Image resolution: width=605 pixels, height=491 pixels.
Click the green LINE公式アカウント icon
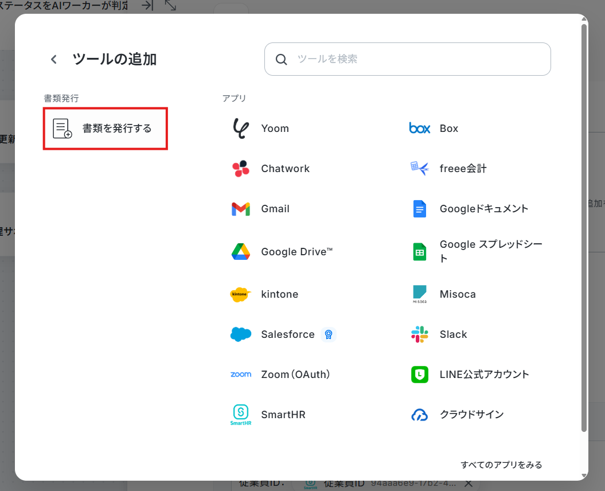tap(419, 375)
